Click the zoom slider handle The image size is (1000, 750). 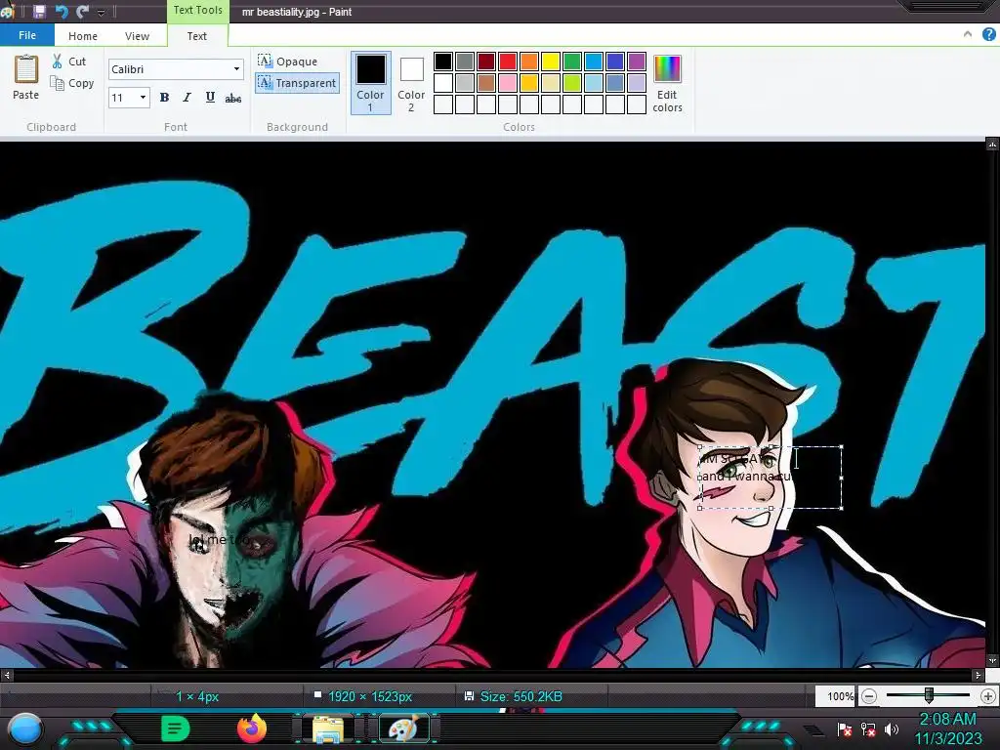point(929,695)
